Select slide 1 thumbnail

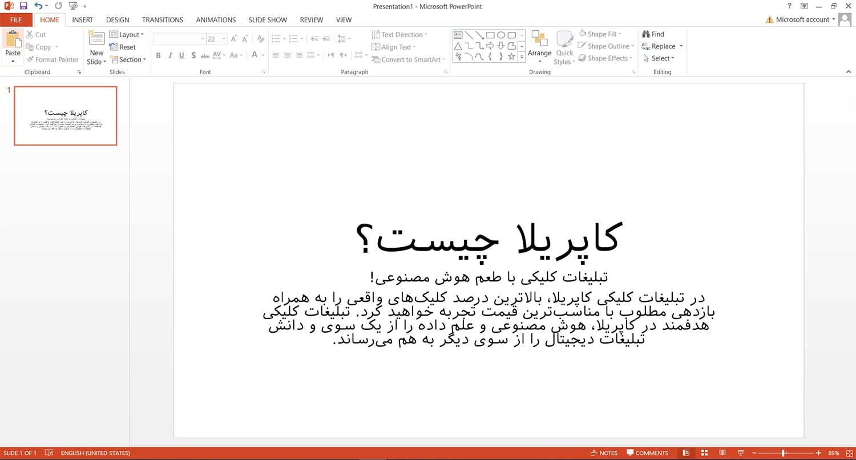[66, 116]
